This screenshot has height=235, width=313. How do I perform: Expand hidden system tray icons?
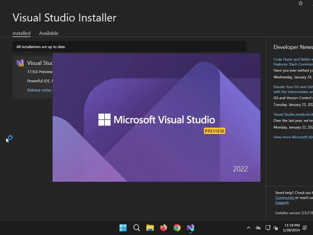(x=249, y=228)
